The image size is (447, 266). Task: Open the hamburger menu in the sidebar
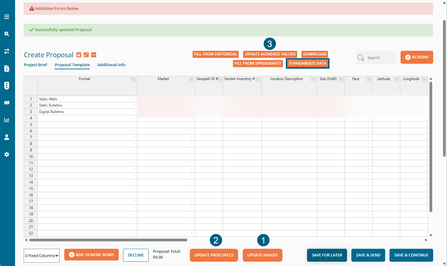coord(7,17)
